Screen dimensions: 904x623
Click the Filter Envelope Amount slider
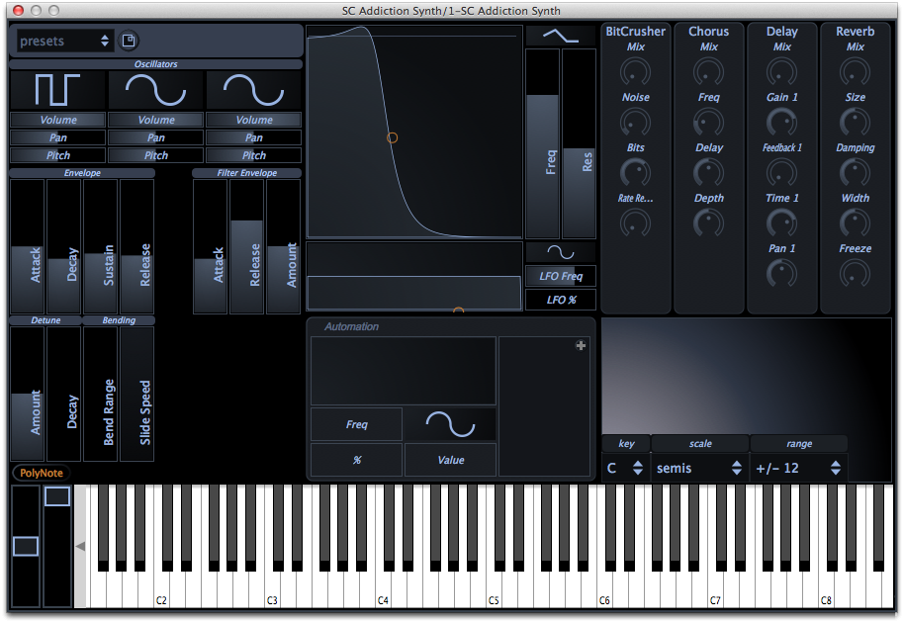[284, 246]
